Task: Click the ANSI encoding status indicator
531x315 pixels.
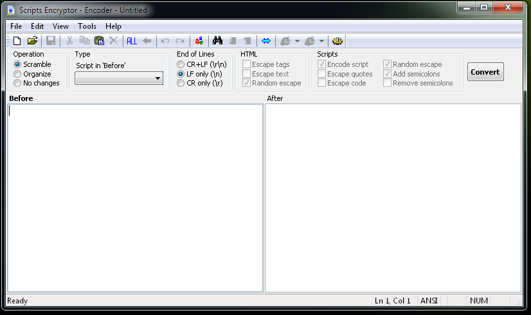Action: point(429,301)
